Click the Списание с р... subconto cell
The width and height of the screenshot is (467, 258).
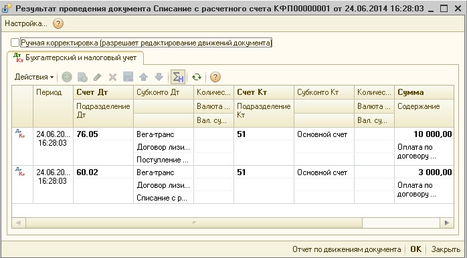[x=163, y=198]
